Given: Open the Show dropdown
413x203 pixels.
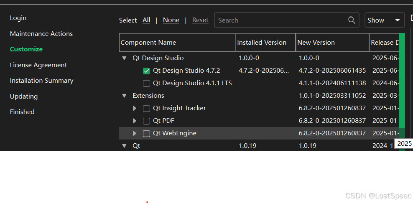Looking at the screenshot, I should [x=385, y=20].
